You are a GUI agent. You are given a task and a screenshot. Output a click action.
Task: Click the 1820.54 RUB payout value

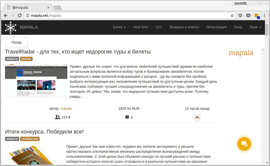pyautogui.click(x=129, y=108)
